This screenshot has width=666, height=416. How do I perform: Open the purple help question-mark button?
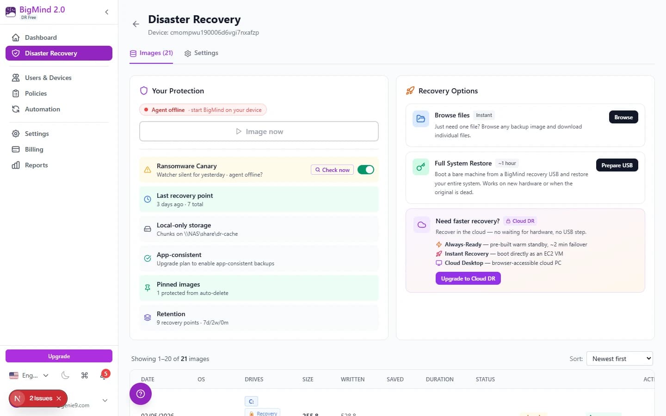click(141, 394)
